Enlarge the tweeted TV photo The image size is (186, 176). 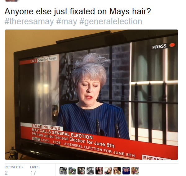point(91,95)
